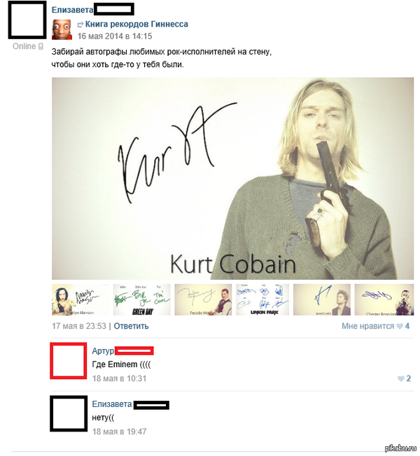Click the heart icon next to Мне нравится
The height and width of the screenshot is (456, 420).
[x=400, y=327]
